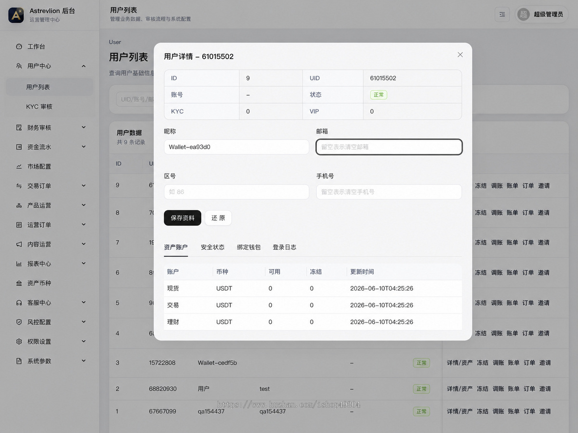Collapse the 用户中心 chevron
578x433 pixels.
83,66
